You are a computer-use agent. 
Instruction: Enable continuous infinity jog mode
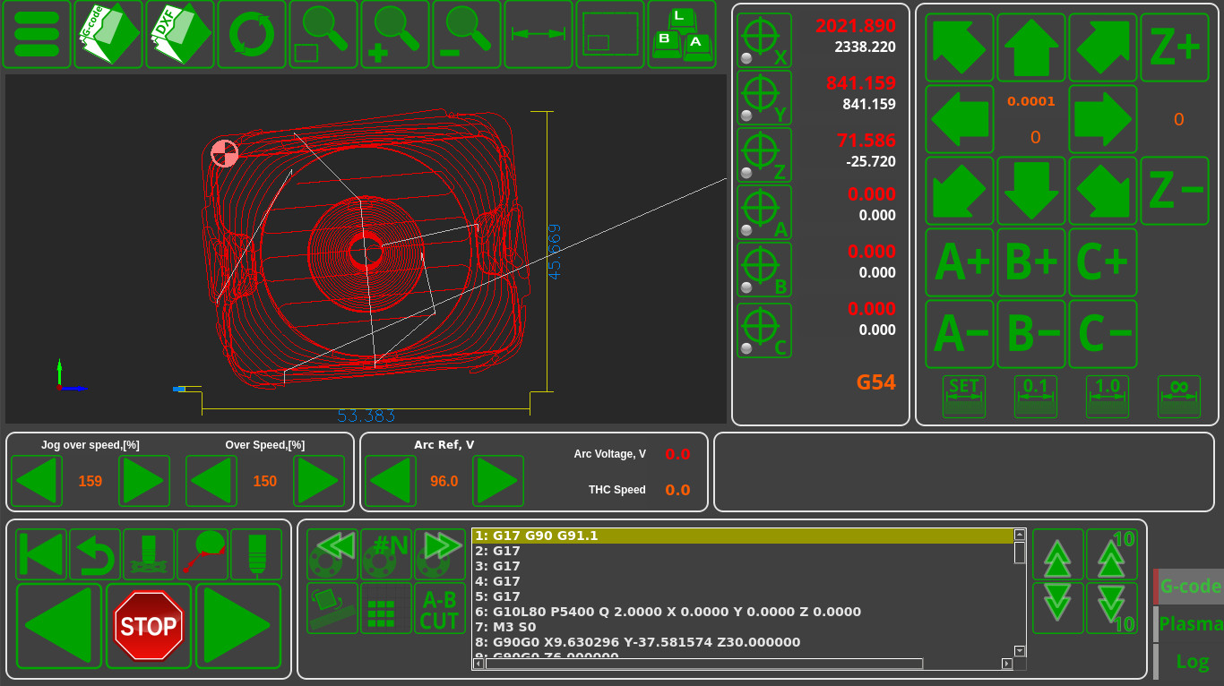click(x=1178, y=396)
